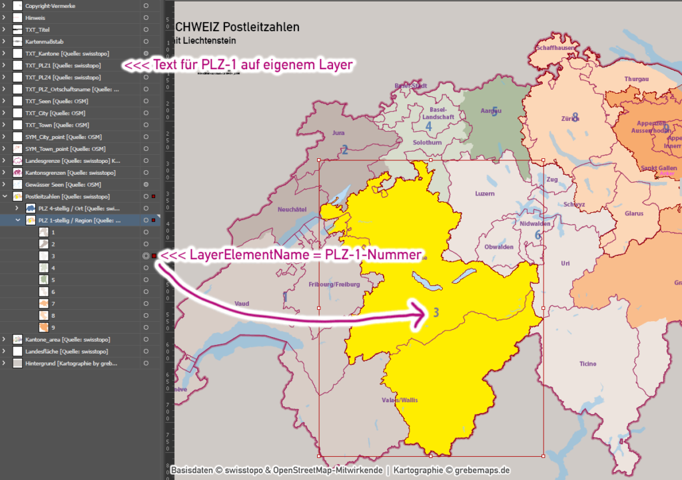Collapse the Postleitzahlen layer
Screen dimensions: 682x480
pyautogui.click(x=5, y=196)
